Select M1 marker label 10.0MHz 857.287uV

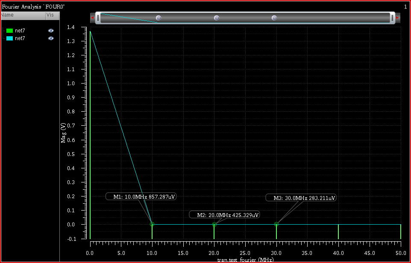click(141, 197)
